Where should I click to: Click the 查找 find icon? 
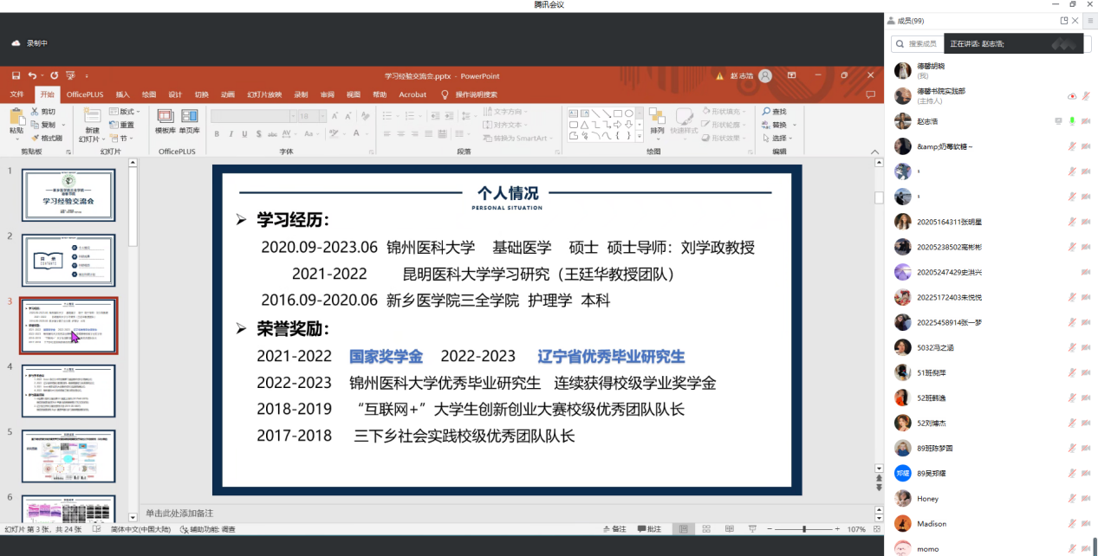point(775,112)
